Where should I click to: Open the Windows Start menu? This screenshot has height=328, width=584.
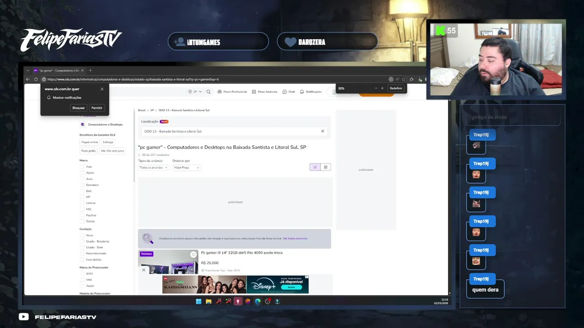point(198,301)
